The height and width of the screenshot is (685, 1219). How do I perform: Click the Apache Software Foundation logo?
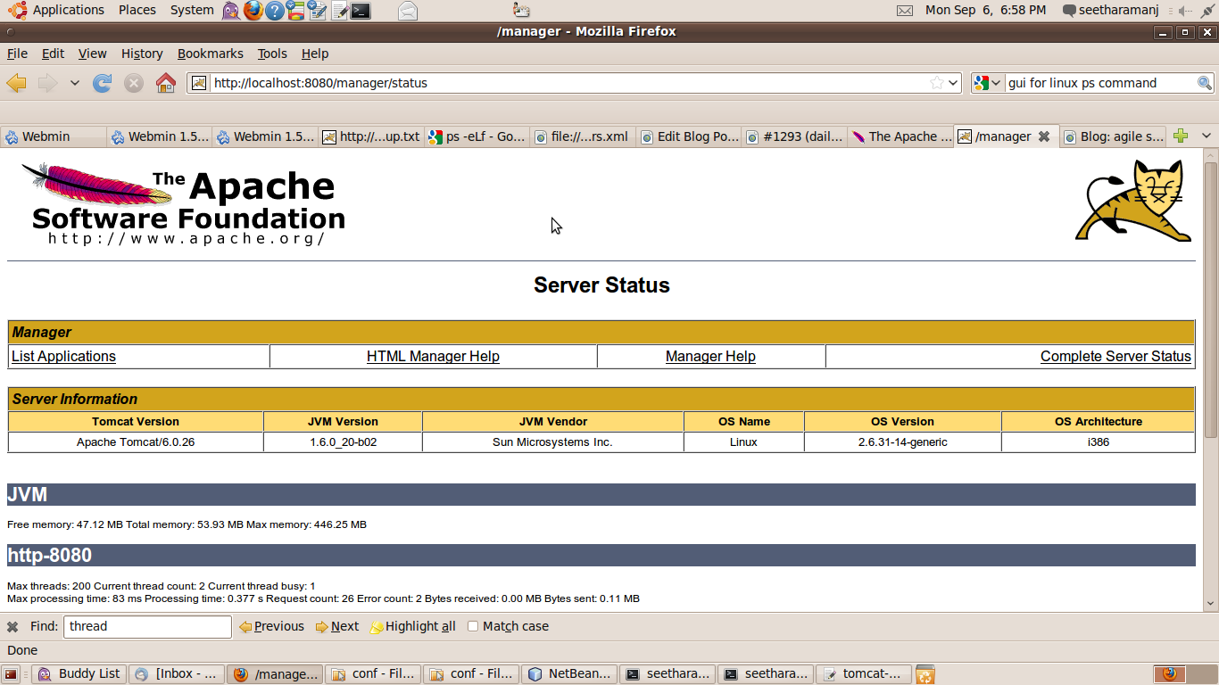(x=183, y=204)
